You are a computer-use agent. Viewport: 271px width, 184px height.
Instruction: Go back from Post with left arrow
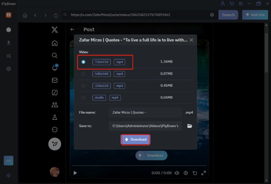tap(72, 29)
